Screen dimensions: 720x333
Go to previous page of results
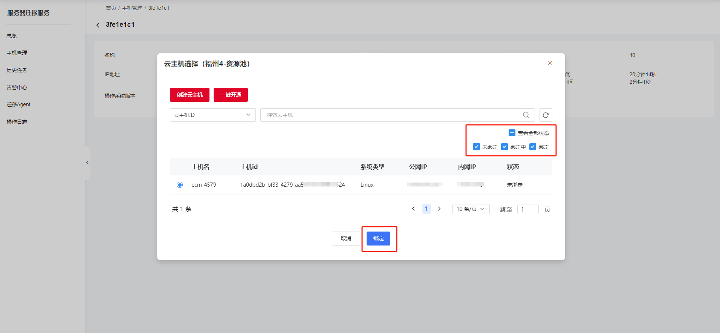click(x=413, y=209)
